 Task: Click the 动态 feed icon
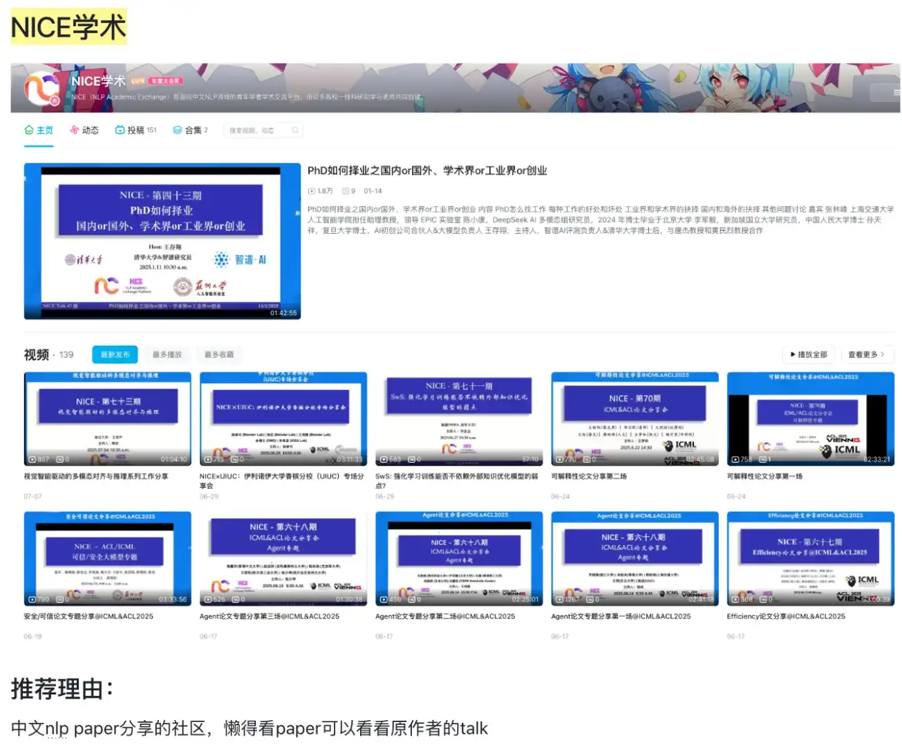(73, 129)
